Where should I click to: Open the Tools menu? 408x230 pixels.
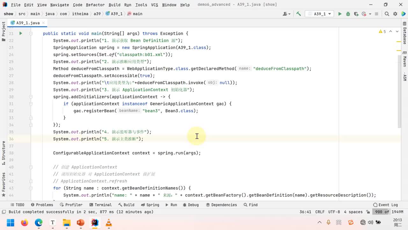pos(141,5)
